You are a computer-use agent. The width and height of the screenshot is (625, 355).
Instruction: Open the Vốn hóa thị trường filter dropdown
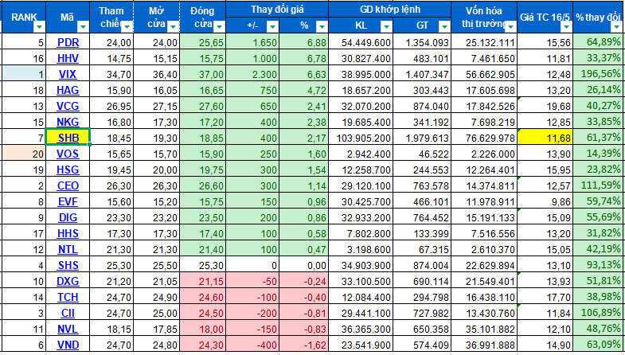coord(510,27)
